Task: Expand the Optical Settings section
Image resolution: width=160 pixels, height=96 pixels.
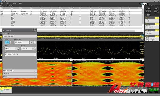Action: tap(20, 71)
